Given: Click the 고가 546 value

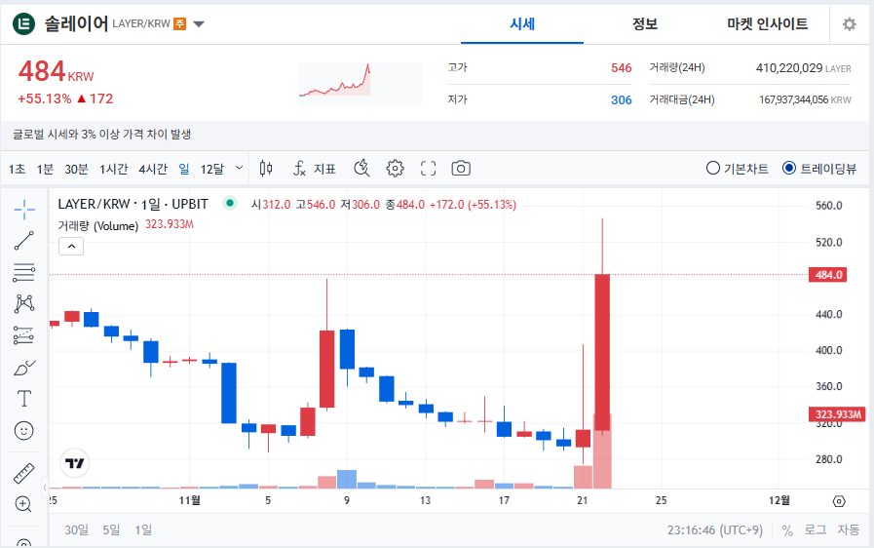Looking at the screenshot, I should (621, 68).
